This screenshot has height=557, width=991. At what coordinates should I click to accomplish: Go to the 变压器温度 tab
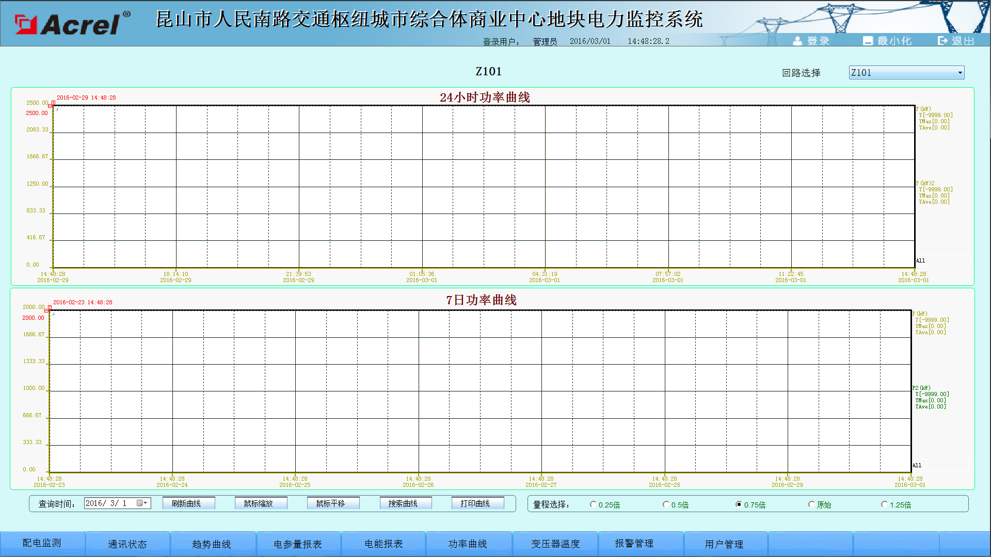(x=555, y=544)
